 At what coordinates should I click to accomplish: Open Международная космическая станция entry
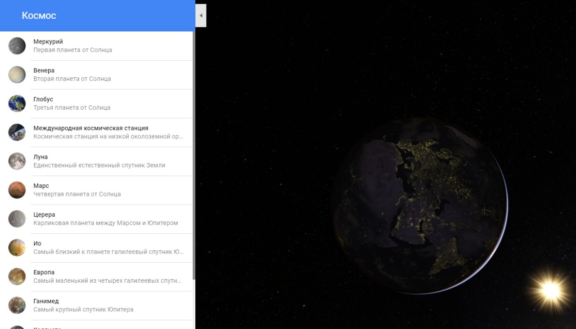coord(96,132)
